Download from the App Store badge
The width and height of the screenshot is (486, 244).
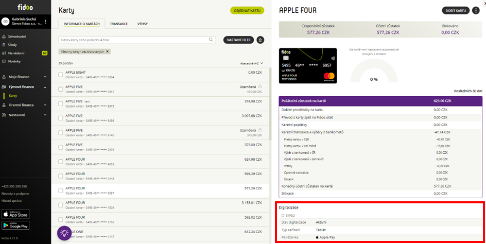coord(16,214)
